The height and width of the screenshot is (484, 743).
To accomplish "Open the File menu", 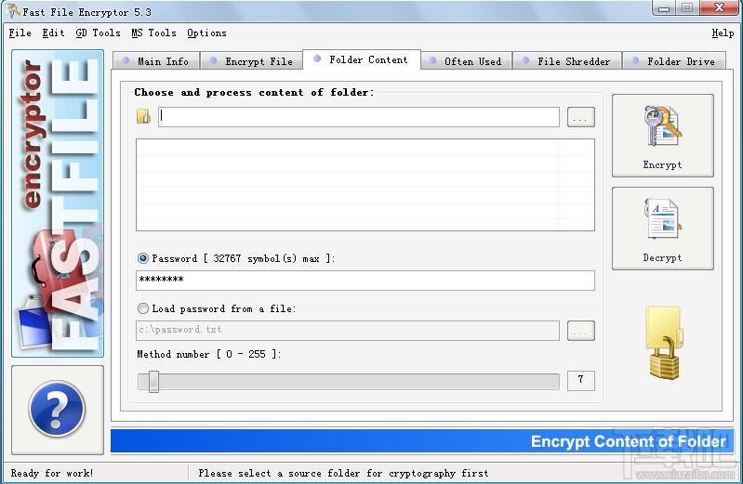I will 20,33.
